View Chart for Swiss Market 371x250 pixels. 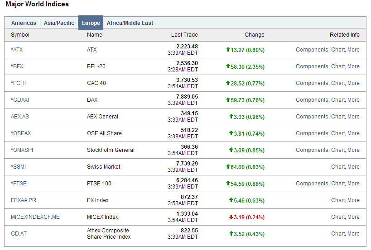coord(338,167)
